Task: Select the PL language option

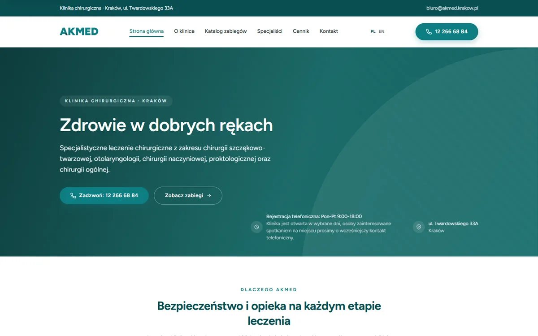Action: point(373,31)
